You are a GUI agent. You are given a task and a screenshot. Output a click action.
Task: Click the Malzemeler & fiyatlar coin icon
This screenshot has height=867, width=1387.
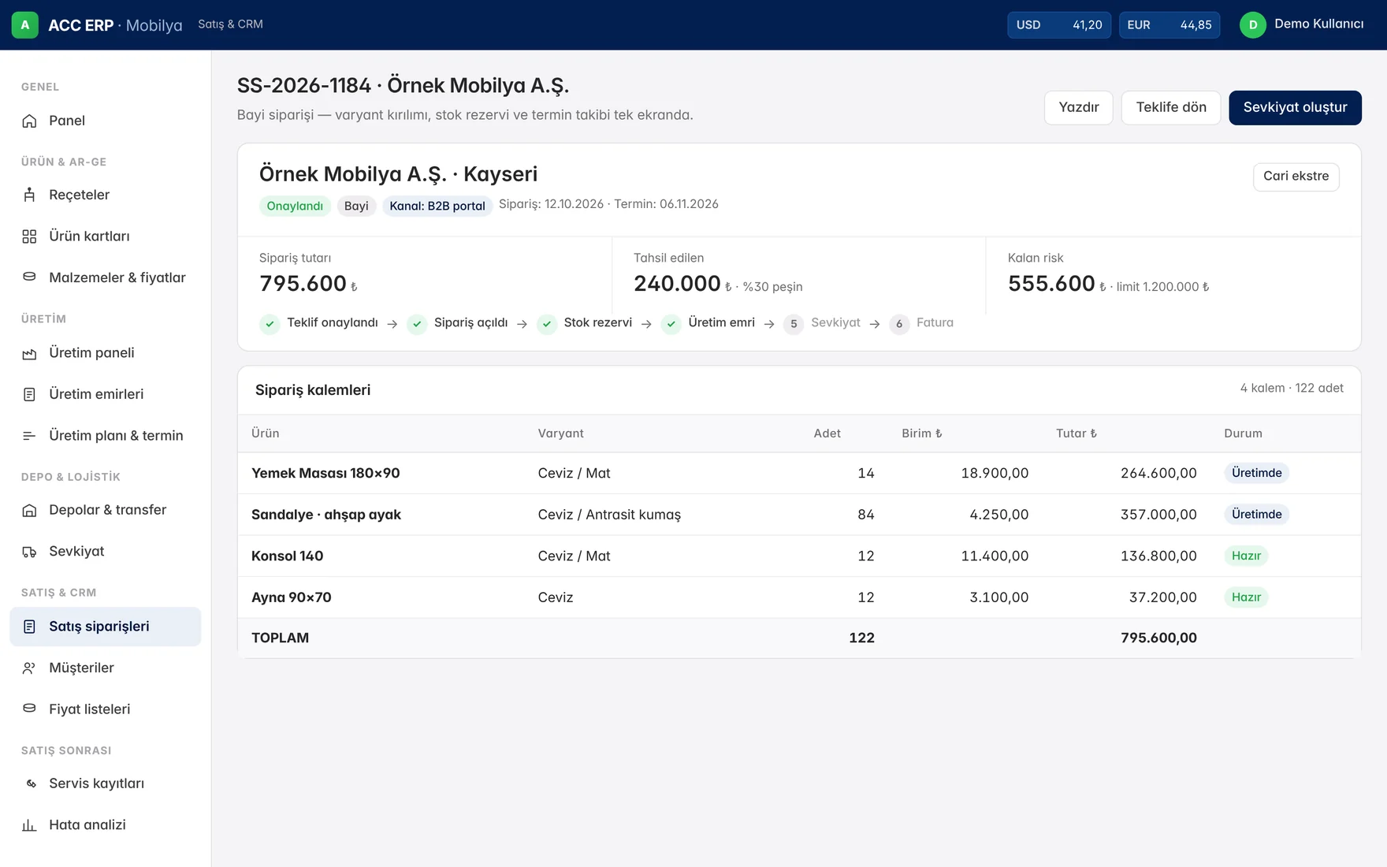pyautogui.click(x=29, y=277)
